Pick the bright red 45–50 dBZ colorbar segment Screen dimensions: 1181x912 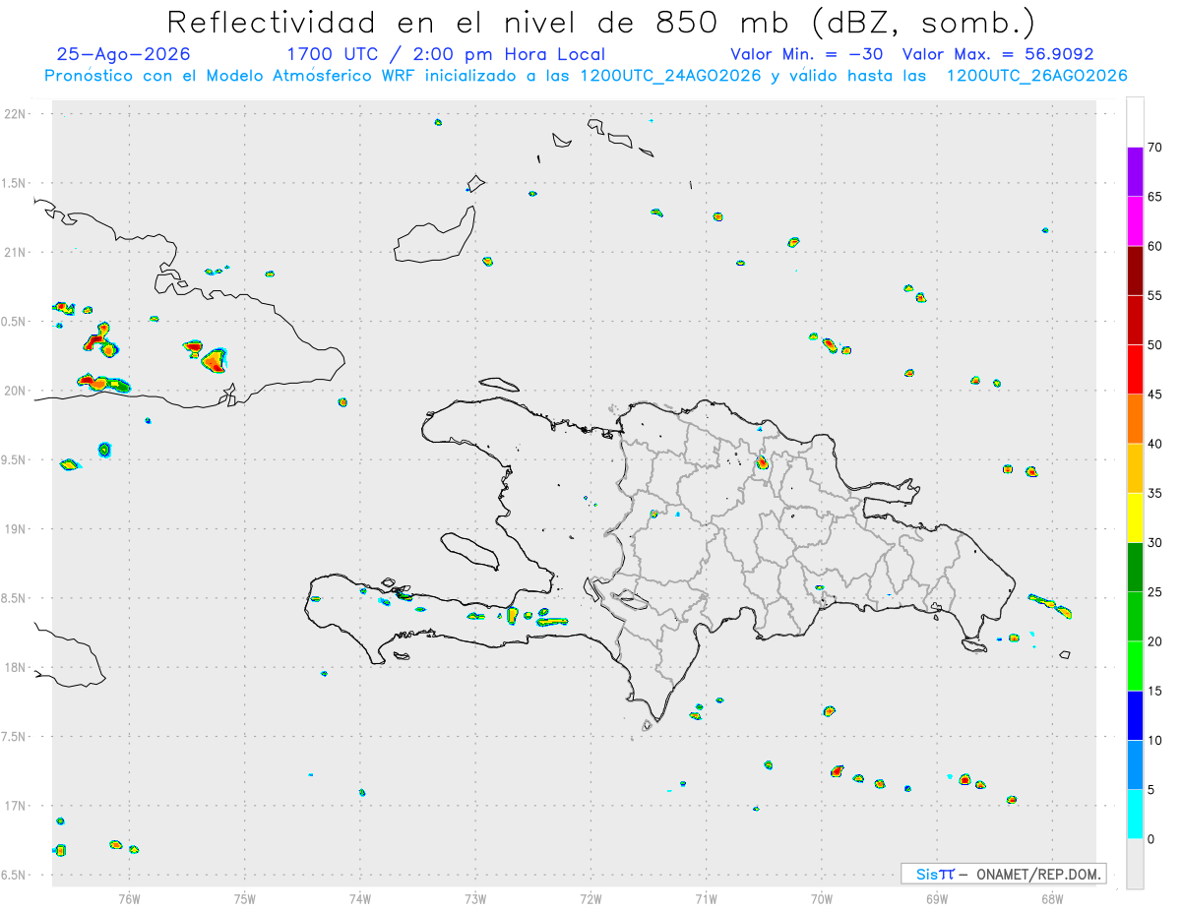(1135, 370)
